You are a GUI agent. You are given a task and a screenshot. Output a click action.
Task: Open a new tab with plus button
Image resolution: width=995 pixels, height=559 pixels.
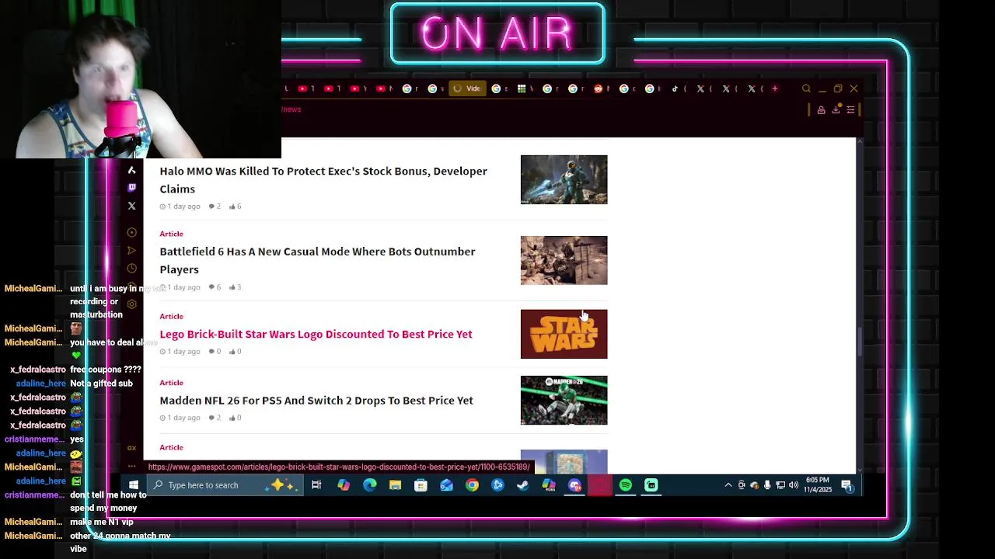774,89
